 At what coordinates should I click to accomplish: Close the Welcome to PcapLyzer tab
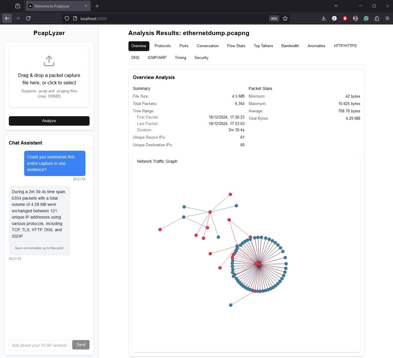(86, 6)
